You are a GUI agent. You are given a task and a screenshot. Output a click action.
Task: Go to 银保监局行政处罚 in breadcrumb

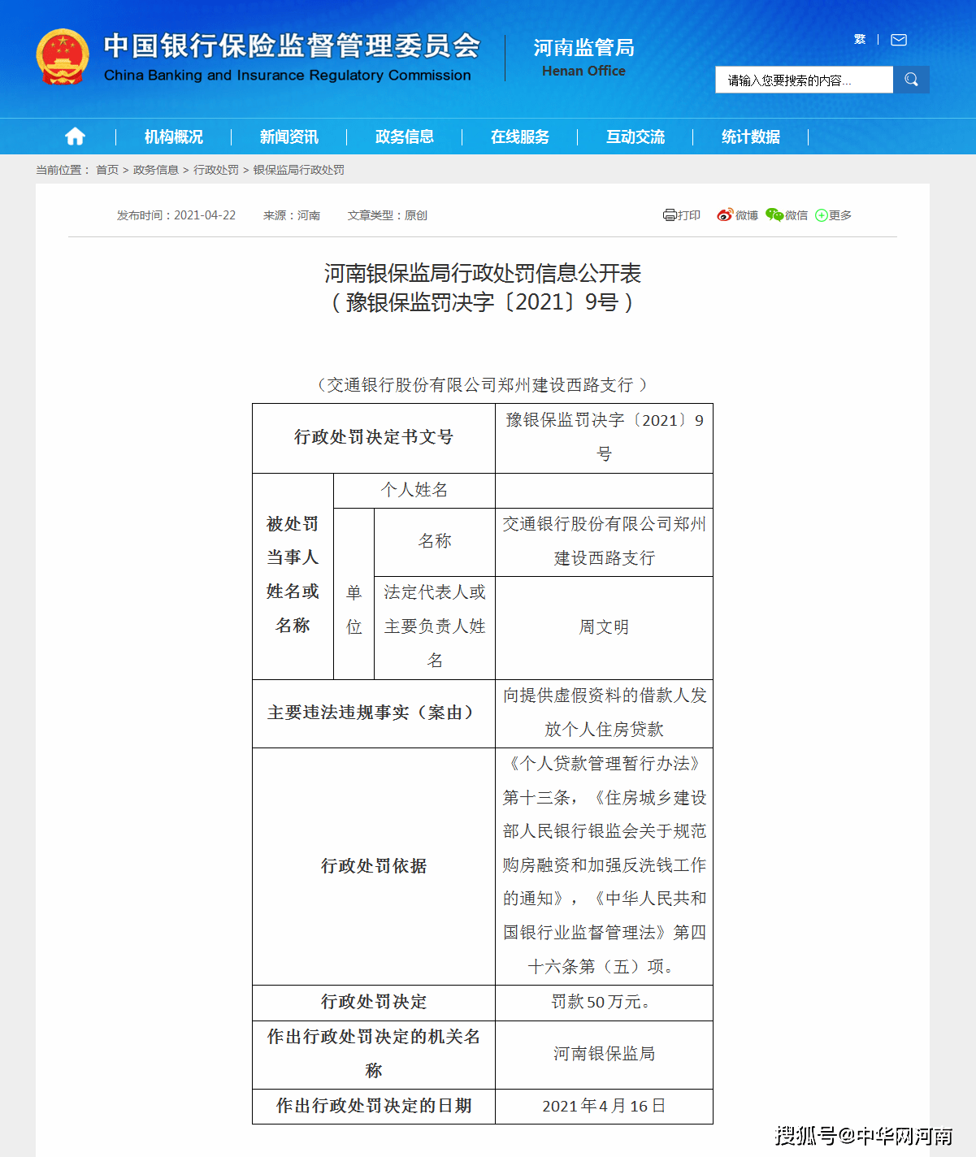[299, 170]
